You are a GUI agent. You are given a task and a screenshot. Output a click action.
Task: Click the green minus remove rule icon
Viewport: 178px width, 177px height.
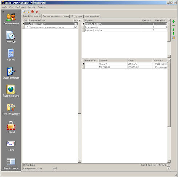coord(173,25)
